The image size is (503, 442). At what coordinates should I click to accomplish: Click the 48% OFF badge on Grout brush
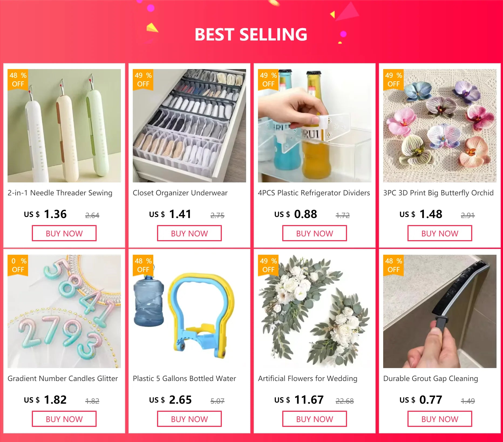click(393, 265)
